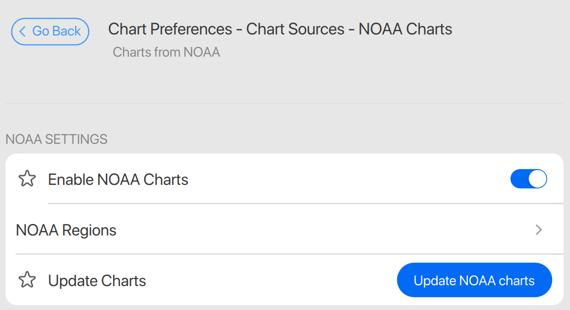570x310 pixels.
Task: Click the Update Charts label text
Action: (x=97, y=281)
